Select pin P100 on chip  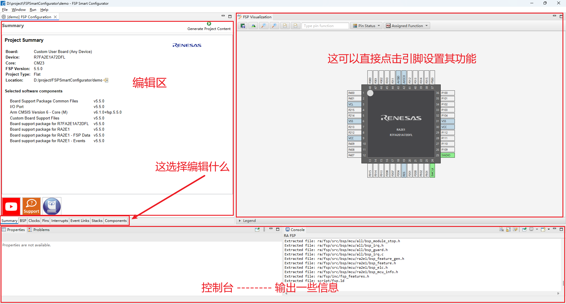click(448, 93)
